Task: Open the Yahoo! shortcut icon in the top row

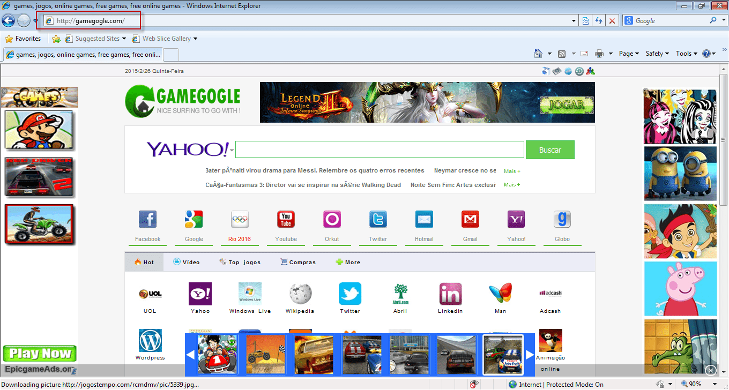Action: (x=516, y=219)
